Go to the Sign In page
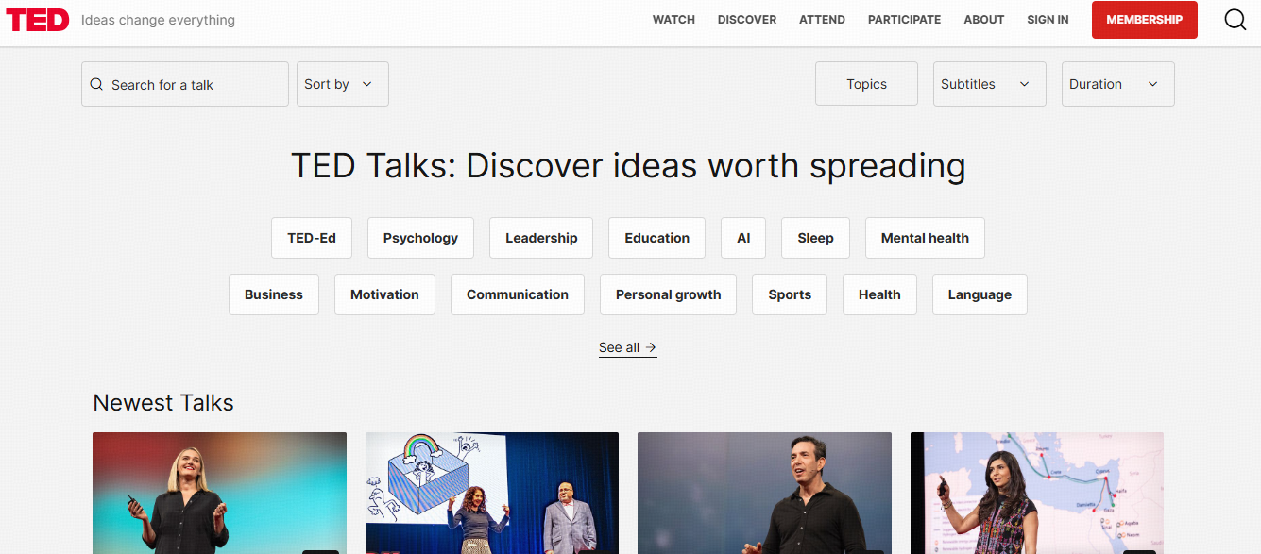The height and width of the screenshot is (554, 1261). (1048, 20)
